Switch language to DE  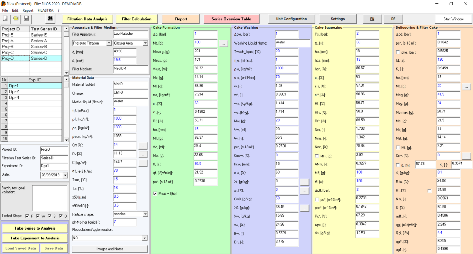[x=393, y=19]
